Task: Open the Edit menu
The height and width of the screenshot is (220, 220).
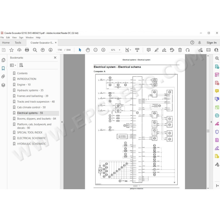Action: [x=8, y=37]
